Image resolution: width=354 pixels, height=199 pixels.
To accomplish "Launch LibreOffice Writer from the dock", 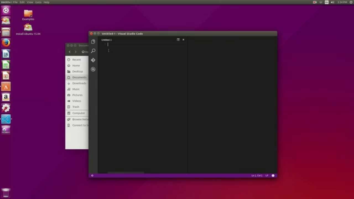I will point(6,54).
